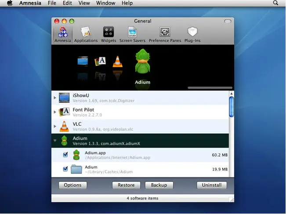This screenshot has height=214, width=286.
Task: Toggle the toolbar pill button
Action: [x=228, y=22]
